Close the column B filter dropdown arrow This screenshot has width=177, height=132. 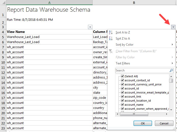click(173, 27)
